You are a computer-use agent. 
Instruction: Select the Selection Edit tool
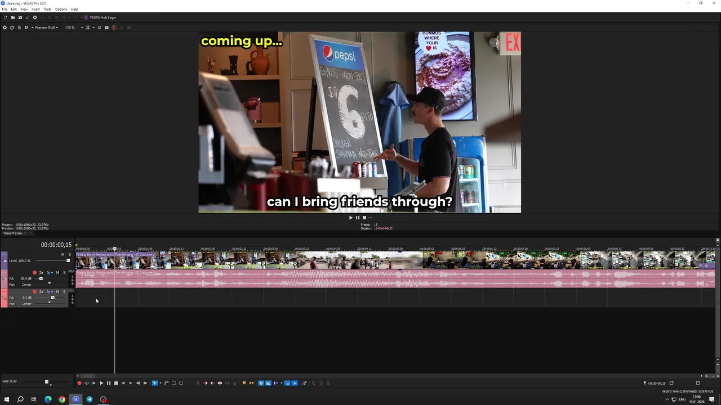click(x=173, y=383)
